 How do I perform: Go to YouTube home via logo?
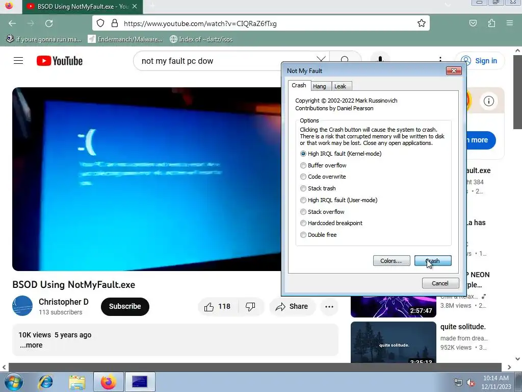click(60, 61)
